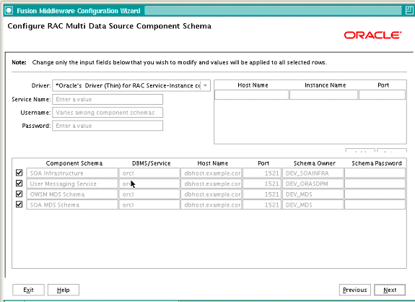Open the Driver dropdown list
The height and width of the screenshot is (302, 415).
[206, 85]
